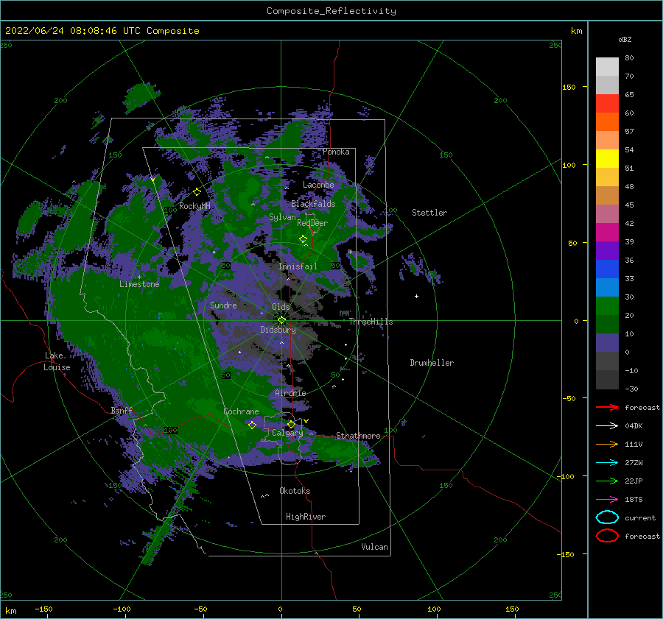
Task: Click the Sylvan label
Action: [282, 217]
